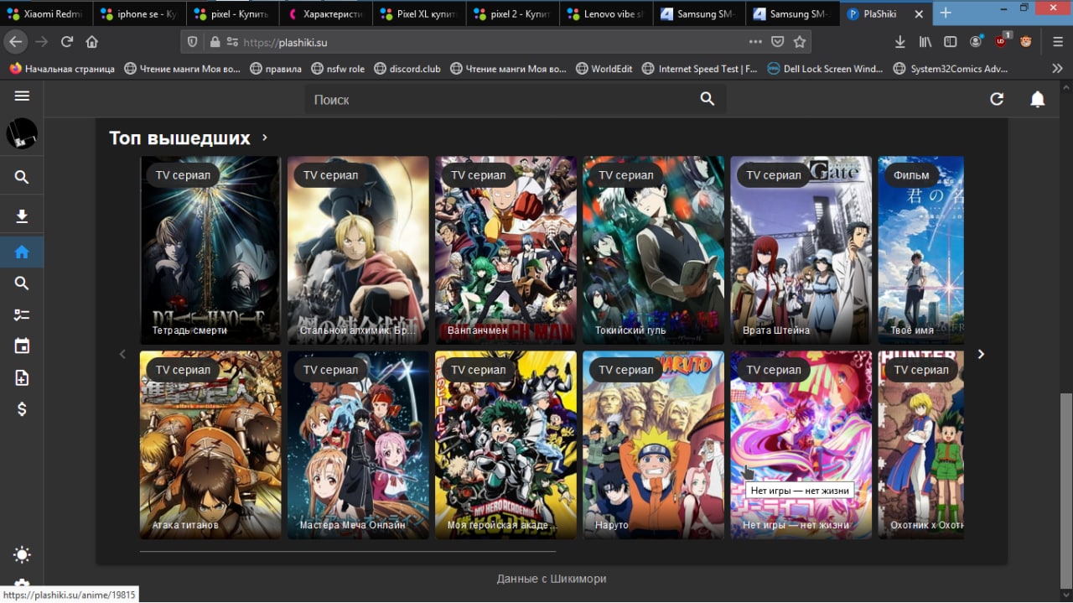Open the Firefox library icon
The image size is (1073, 603).
[x=925, y=41]
